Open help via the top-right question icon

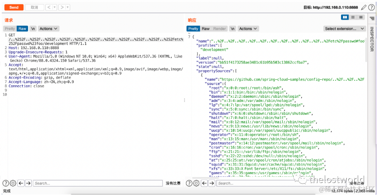(x=371, y=7)
